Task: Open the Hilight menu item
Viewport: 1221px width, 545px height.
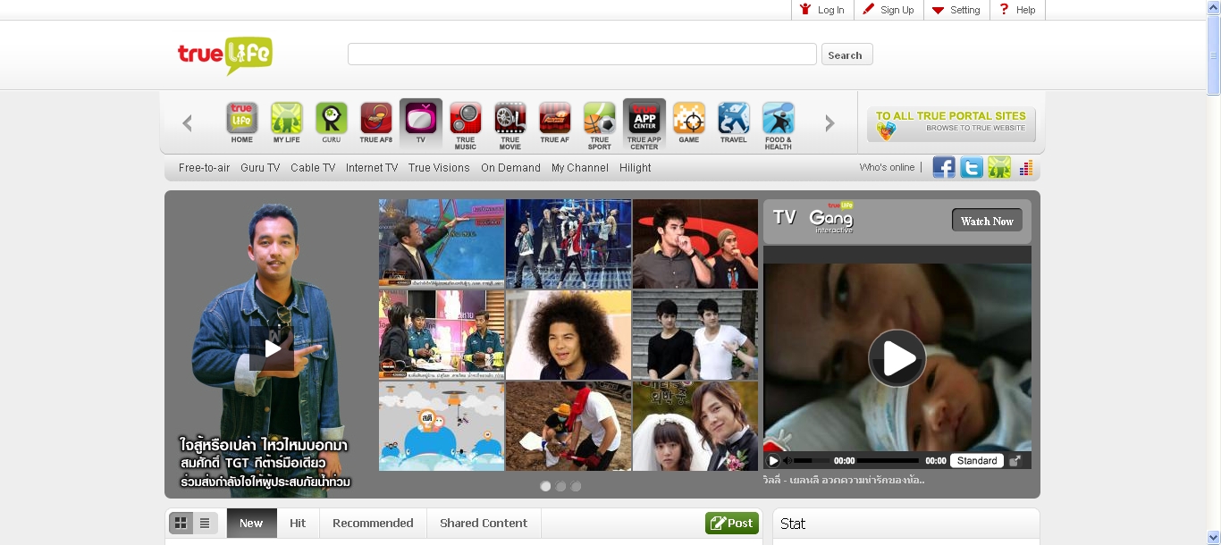Action: point(636,168)
